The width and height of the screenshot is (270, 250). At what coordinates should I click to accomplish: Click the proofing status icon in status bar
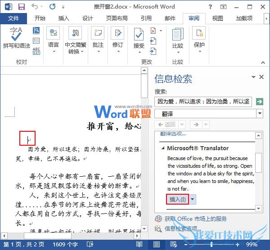tap(90, 244)
